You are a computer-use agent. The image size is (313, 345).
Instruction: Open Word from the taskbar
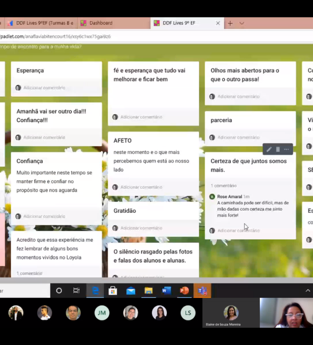[x=166, y=291]
